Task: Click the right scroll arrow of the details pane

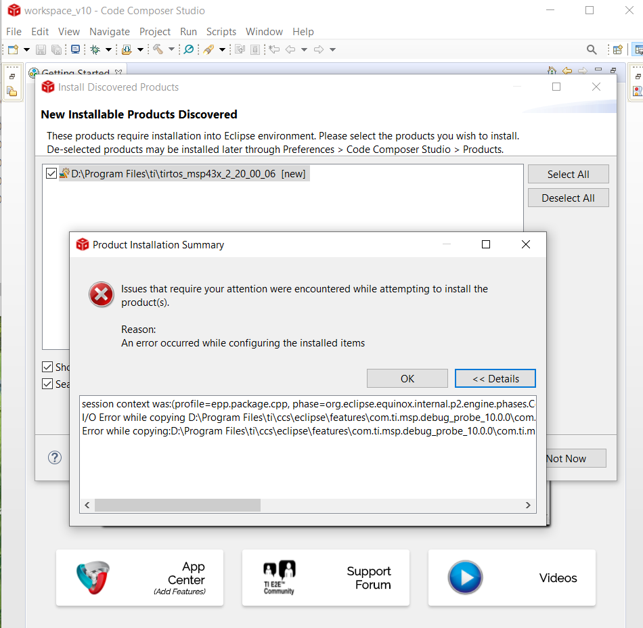Action: (528, 505)
